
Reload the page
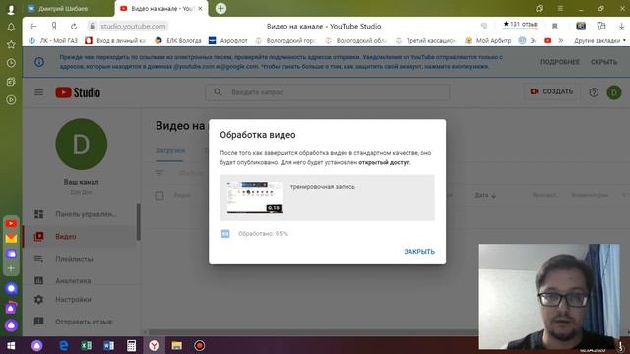point(74,27)
